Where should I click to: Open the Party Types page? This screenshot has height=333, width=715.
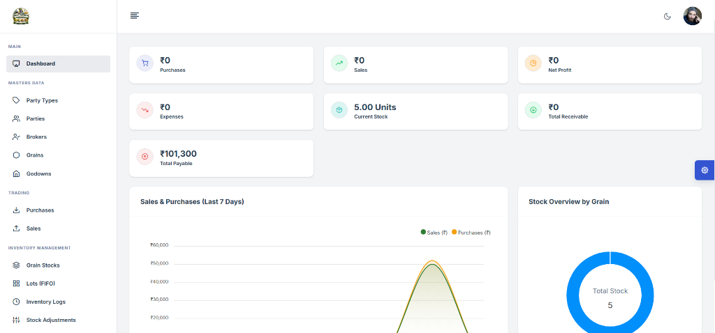(x=59, y=100)
